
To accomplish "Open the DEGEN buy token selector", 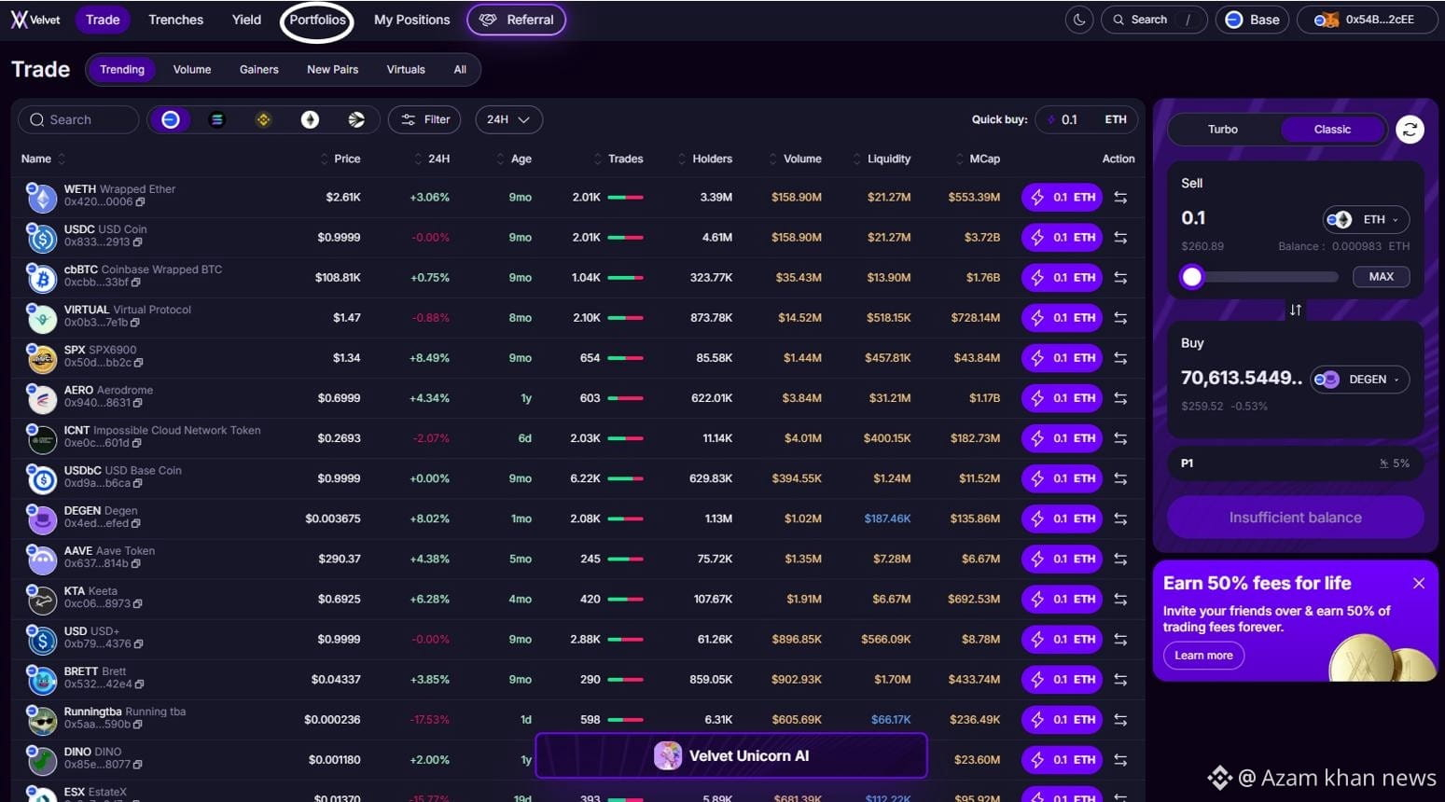I will pos(1359,380).
